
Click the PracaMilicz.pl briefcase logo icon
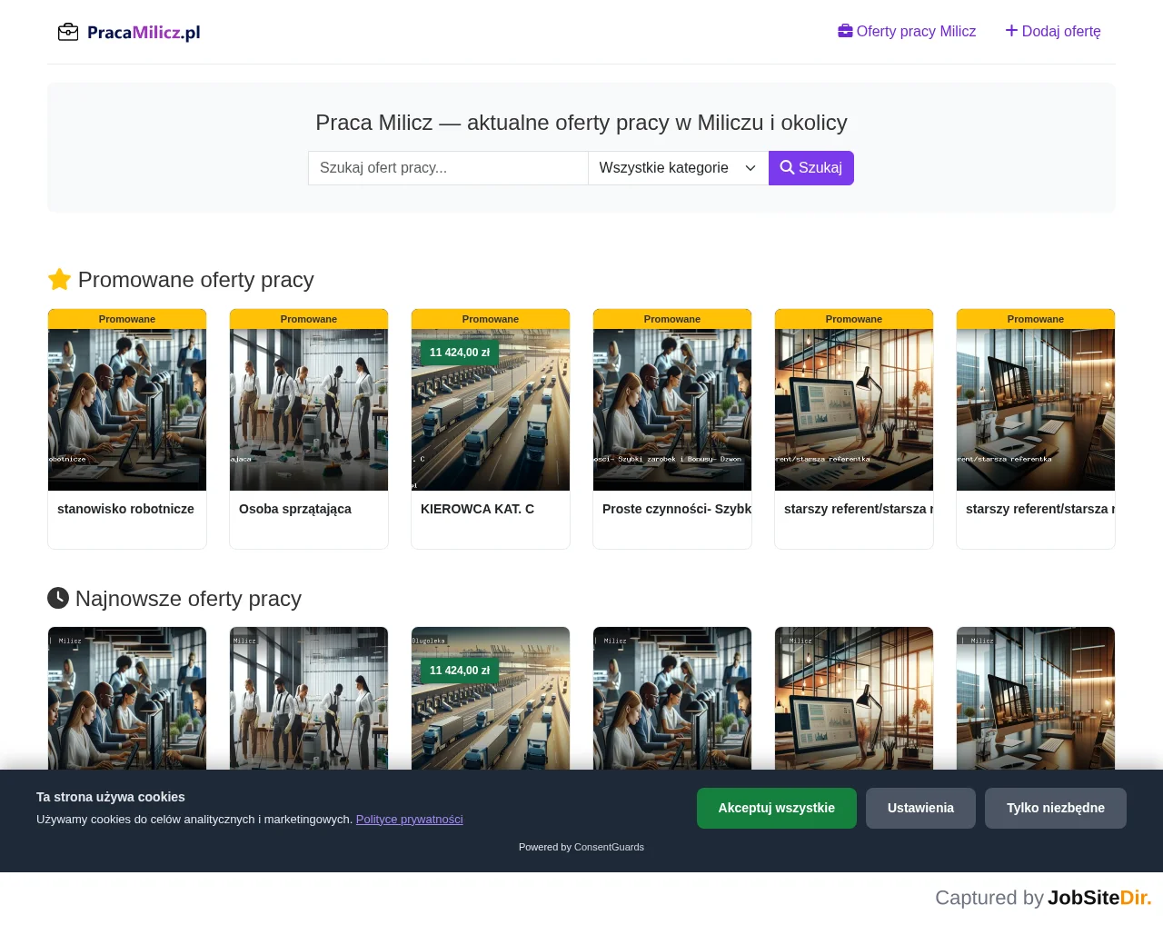point(68,32)
